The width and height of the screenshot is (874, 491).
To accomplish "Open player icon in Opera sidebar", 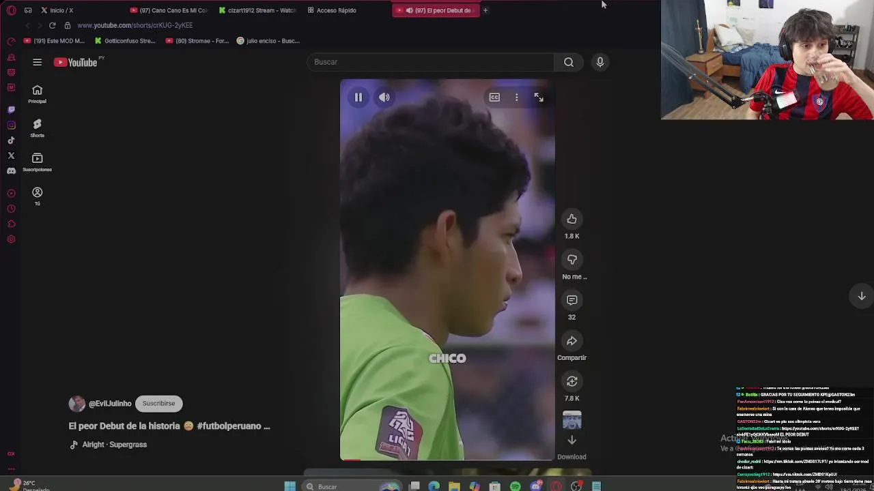I will click(x=11, y=194).
